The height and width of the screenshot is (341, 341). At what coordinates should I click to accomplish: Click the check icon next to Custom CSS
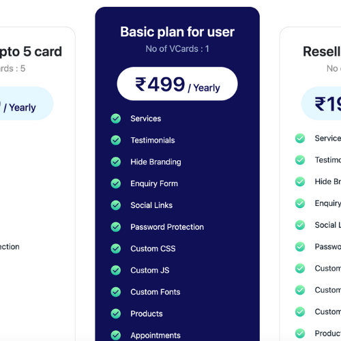coord(116,248)
